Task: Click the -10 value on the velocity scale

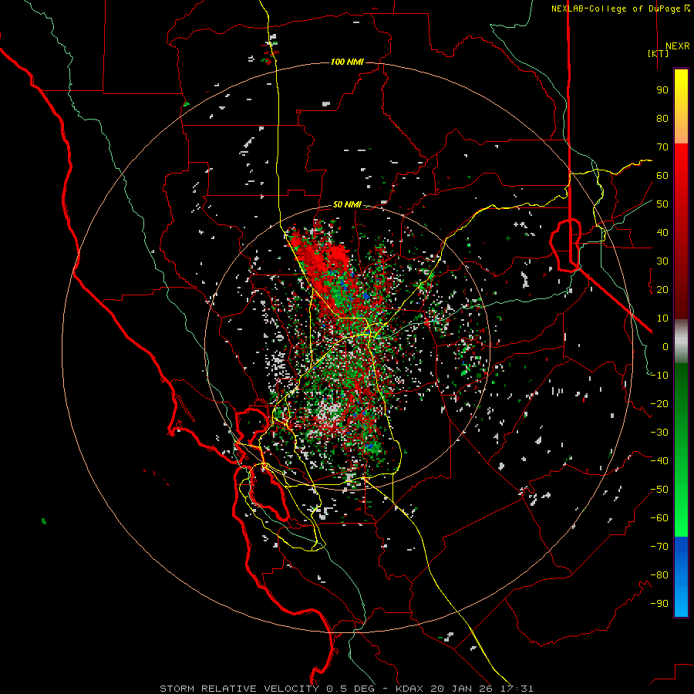Action: [x=659, y=376]
